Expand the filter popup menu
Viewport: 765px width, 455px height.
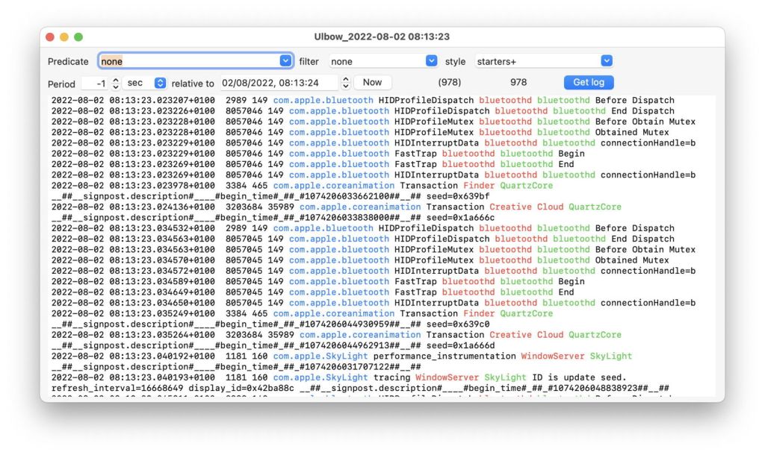[x=431, y=61]
